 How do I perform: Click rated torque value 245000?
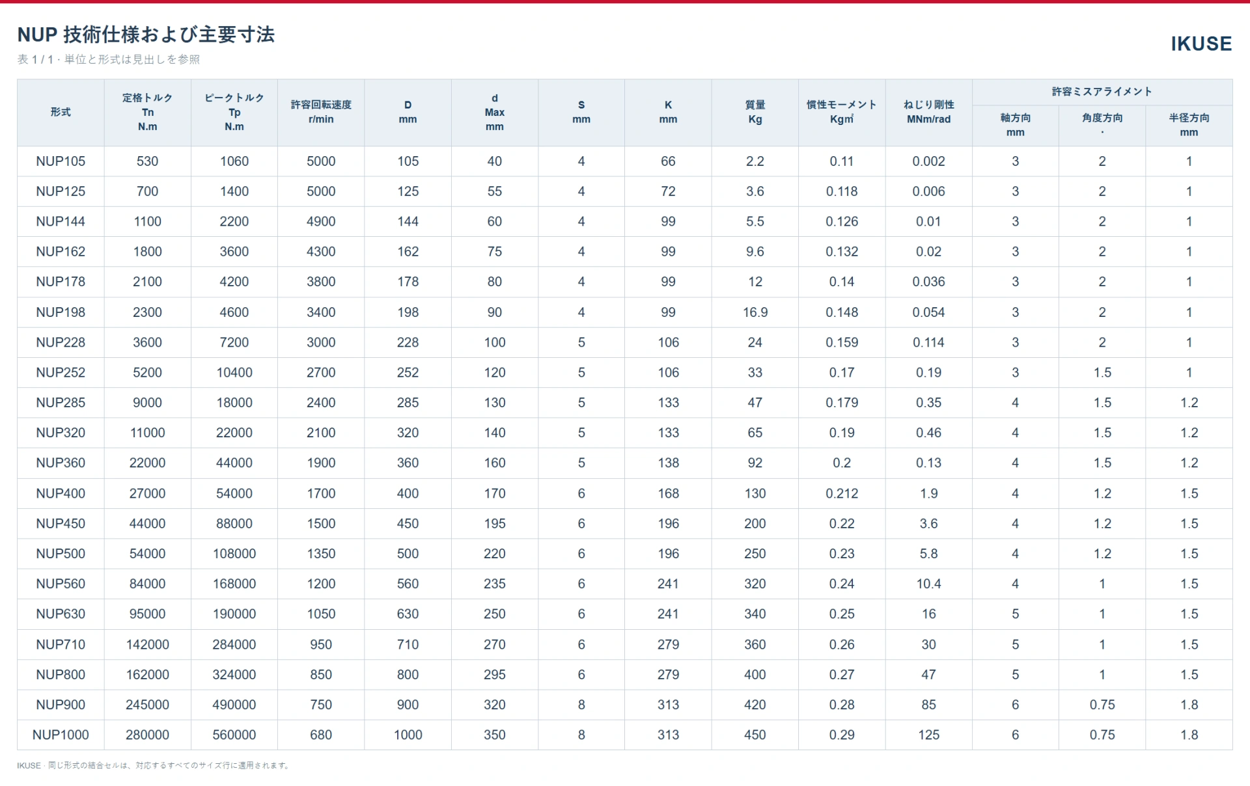(148, 705)
